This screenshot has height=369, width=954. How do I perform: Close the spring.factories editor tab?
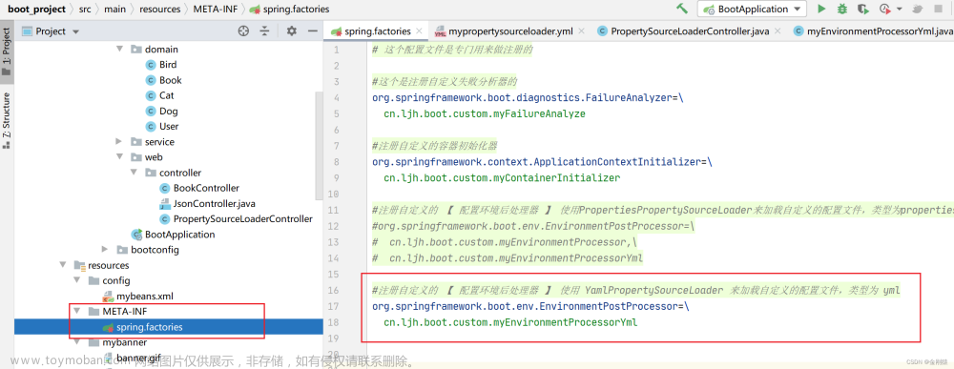[419, 31]
